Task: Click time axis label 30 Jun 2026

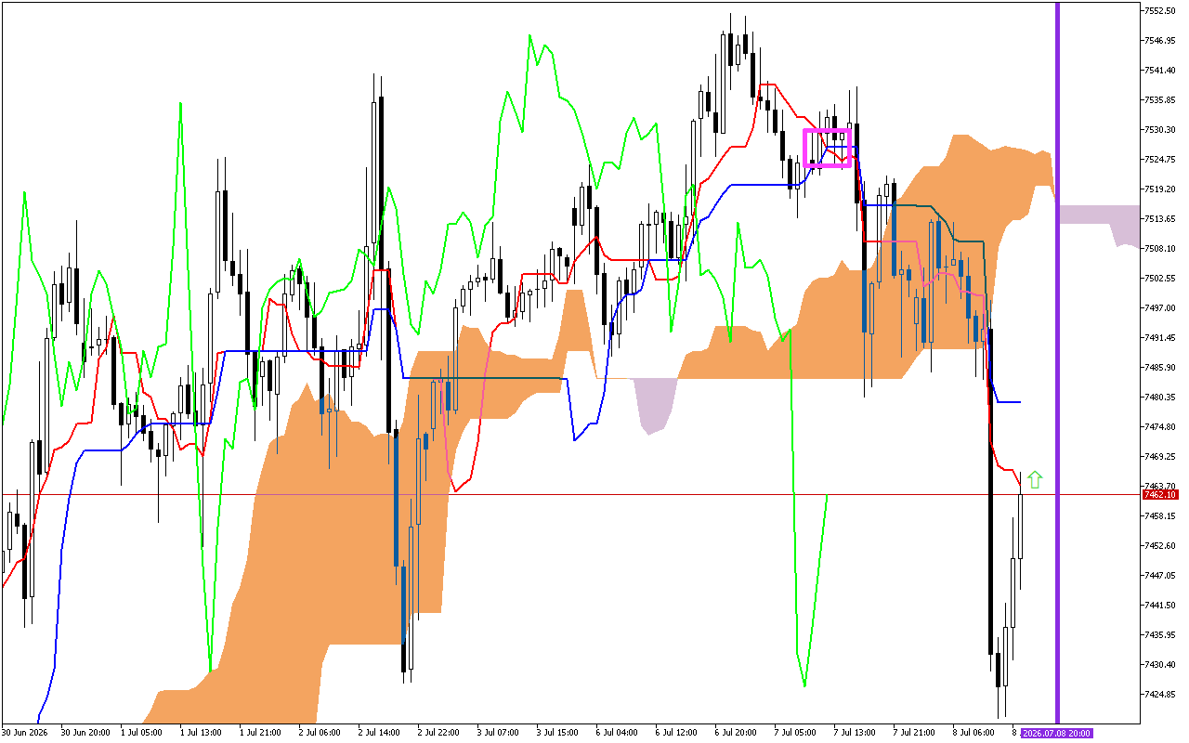Action: point(24,733)
